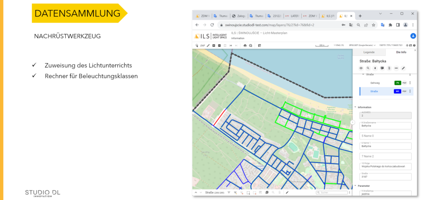Open three-dot menu for Gehweg row
The image size is (422, 200).
click(410, 83)
